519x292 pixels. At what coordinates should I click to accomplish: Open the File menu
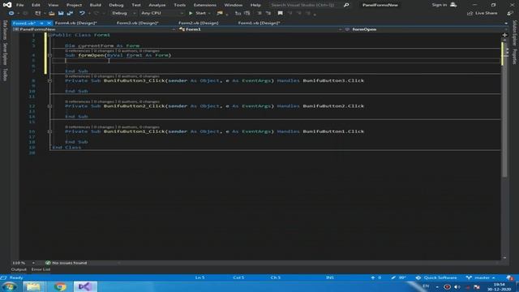pyautogui.click(x=19, y=5)
